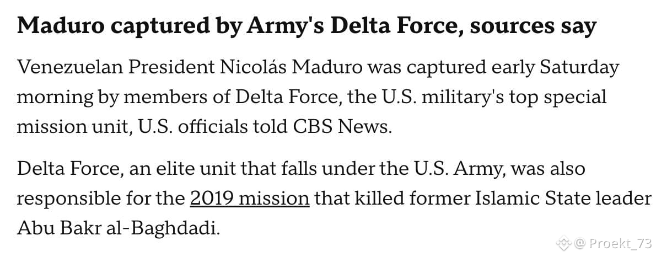Click the words "responsible for the"
Image resolution: width=656 pixels, height=257 pixels.
click(x=100, y=198)
